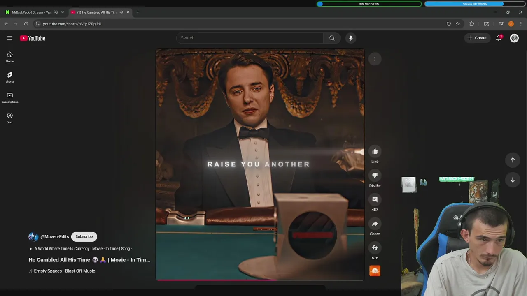This screenshot has width=527, height=296.
Task: Open the Remix button showing 676
Action: pyautogui.click(x=375, y=248)
